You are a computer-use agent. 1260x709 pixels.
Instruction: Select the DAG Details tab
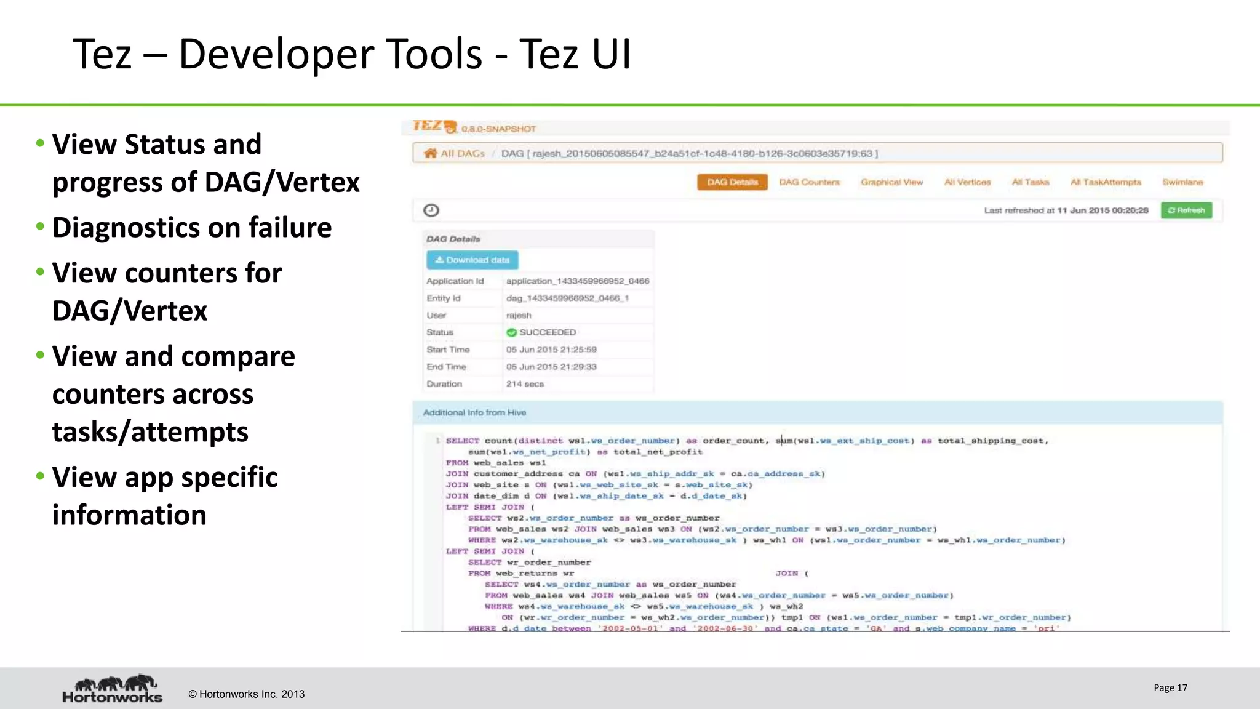click(x=732, y=182)
